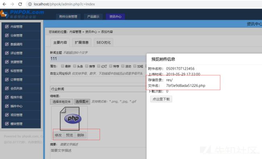This screenshot has height=159, width=262.
Task: Select the storage directory value res/
Action: 169,80
